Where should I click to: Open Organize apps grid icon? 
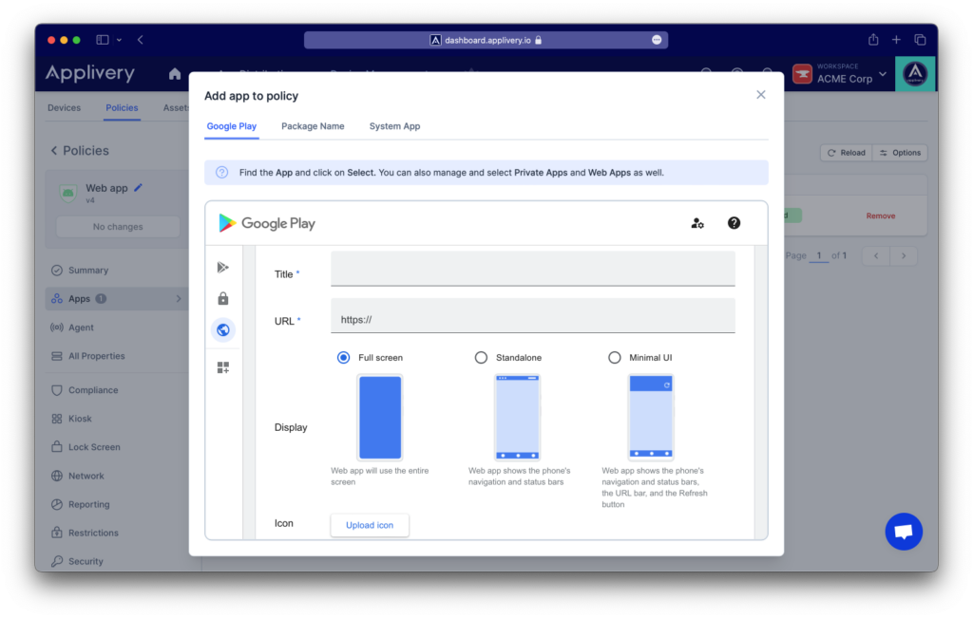click(x=222, y=367)
